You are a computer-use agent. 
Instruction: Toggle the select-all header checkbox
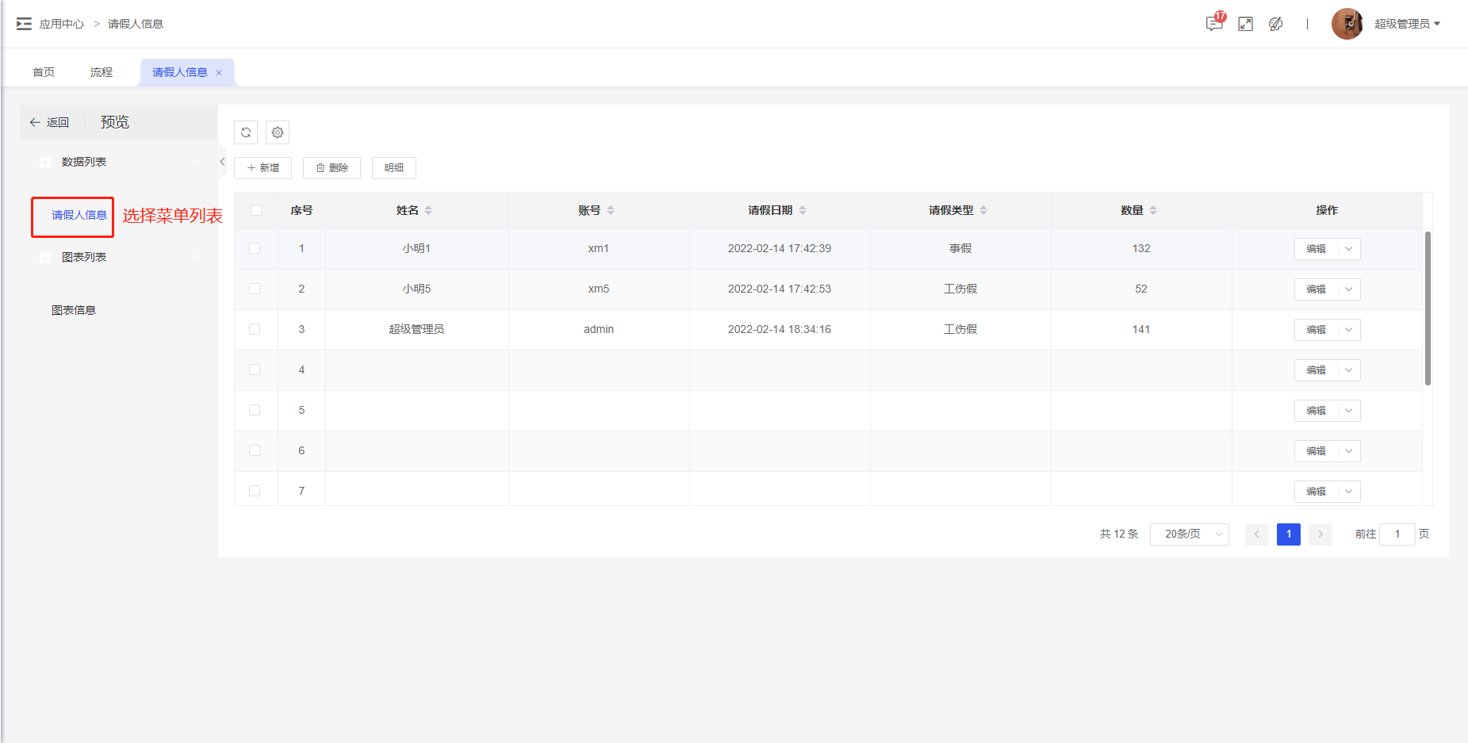256,210
